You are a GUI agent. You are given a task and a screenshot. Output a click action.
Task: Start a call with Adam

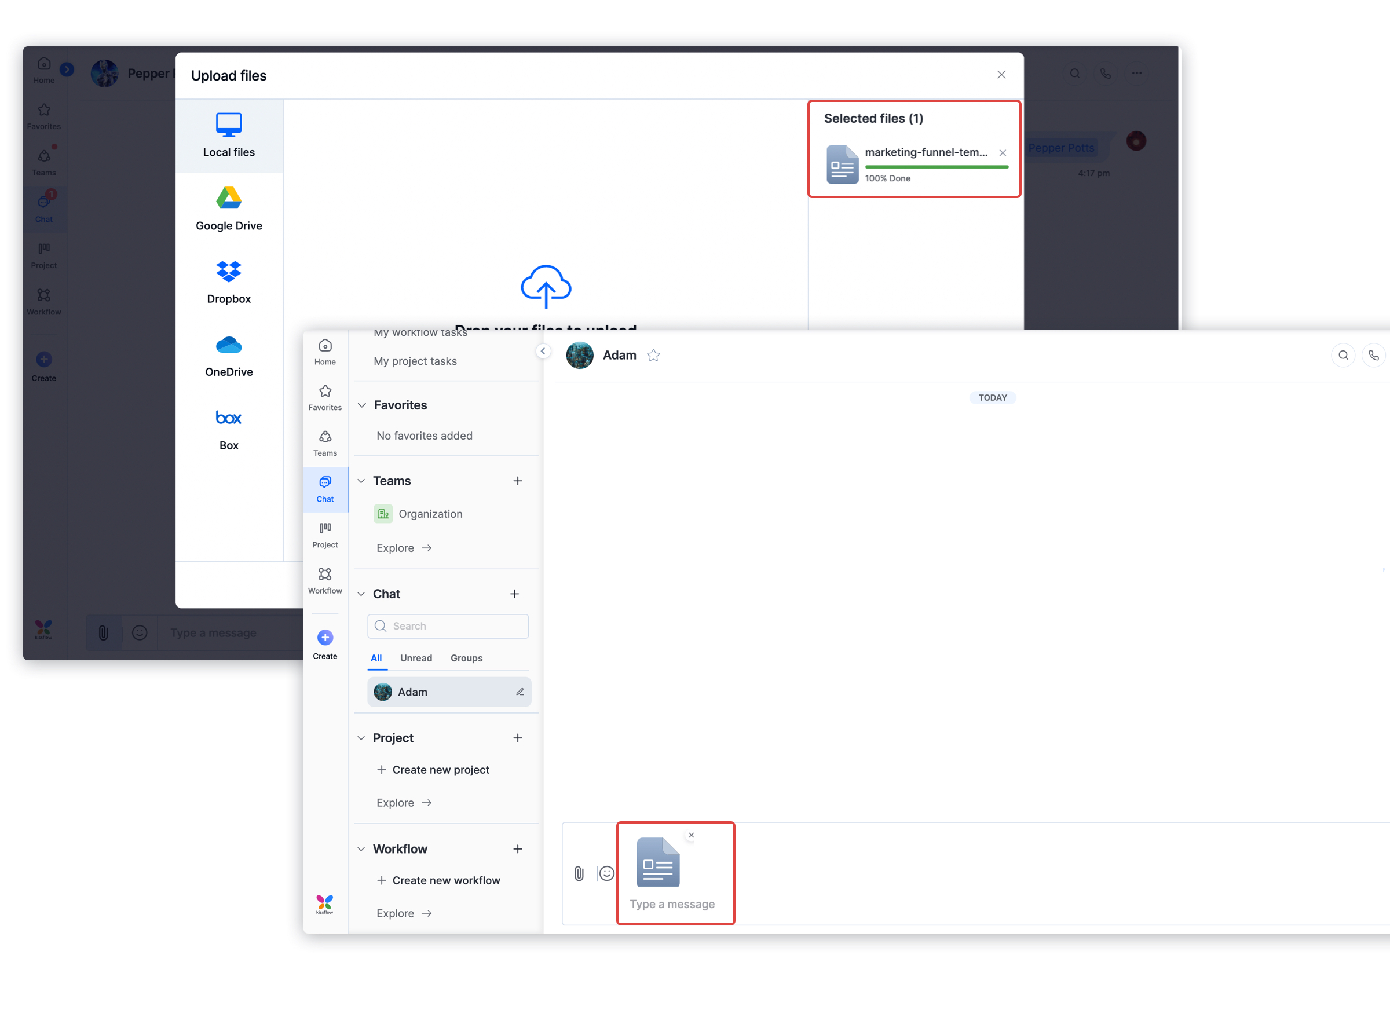coord(1373,355)
